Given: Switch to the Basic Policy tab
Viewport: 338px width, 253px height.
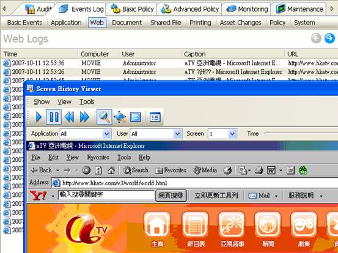Looking at the screenshot, I should [x=132, y=9].
